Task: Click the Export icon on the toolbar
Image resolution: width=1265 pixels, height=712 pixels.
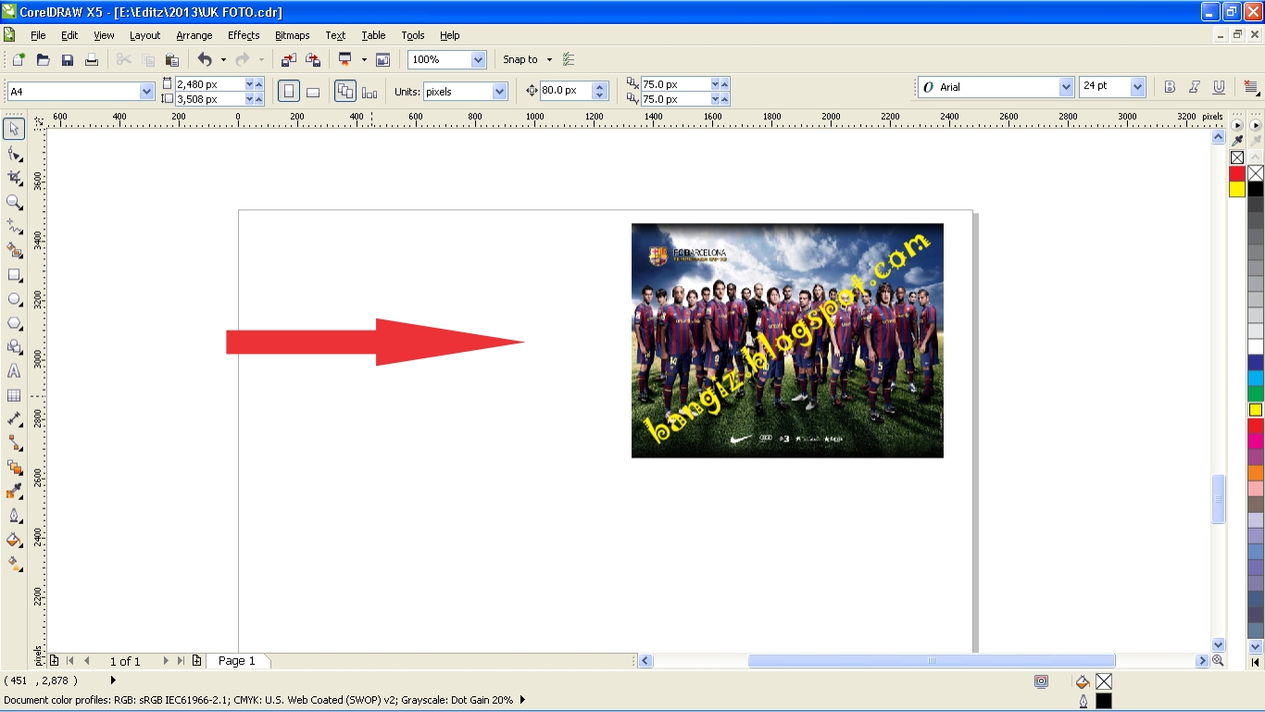Action: 313,58
